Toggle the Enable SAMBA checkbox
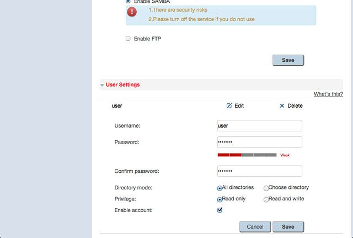 coord(128,1)
